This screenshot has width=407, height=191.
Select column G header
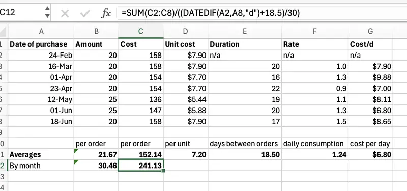[x=370, y=31]
